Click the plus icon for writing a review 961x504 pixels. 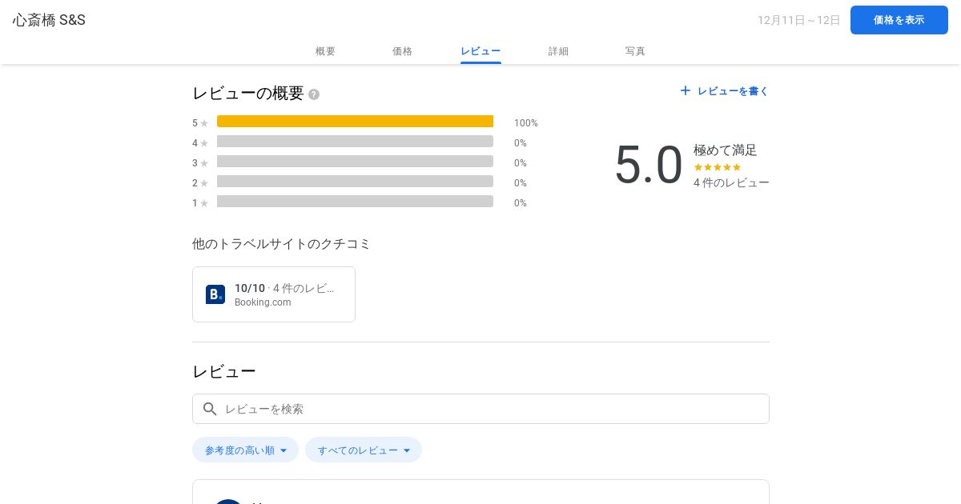(x=685, y=91)
